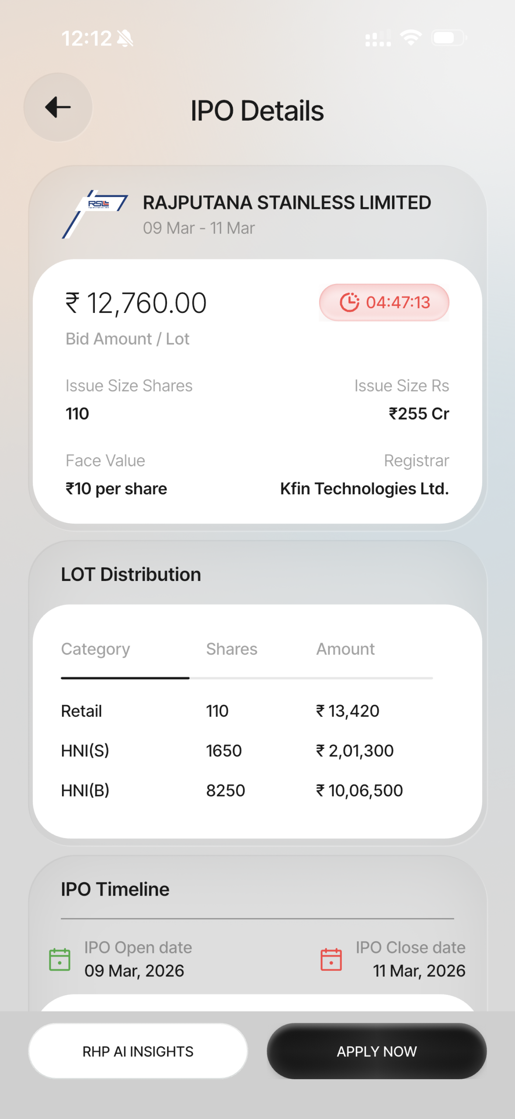Image resolution: width=515 pixels, height=1119 pixels.
Task: Select the HNI(S) lot row
Action: click(247, 751)
